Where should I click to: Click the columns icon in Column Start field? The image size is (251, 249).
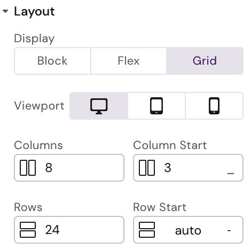tap(147, 168)
